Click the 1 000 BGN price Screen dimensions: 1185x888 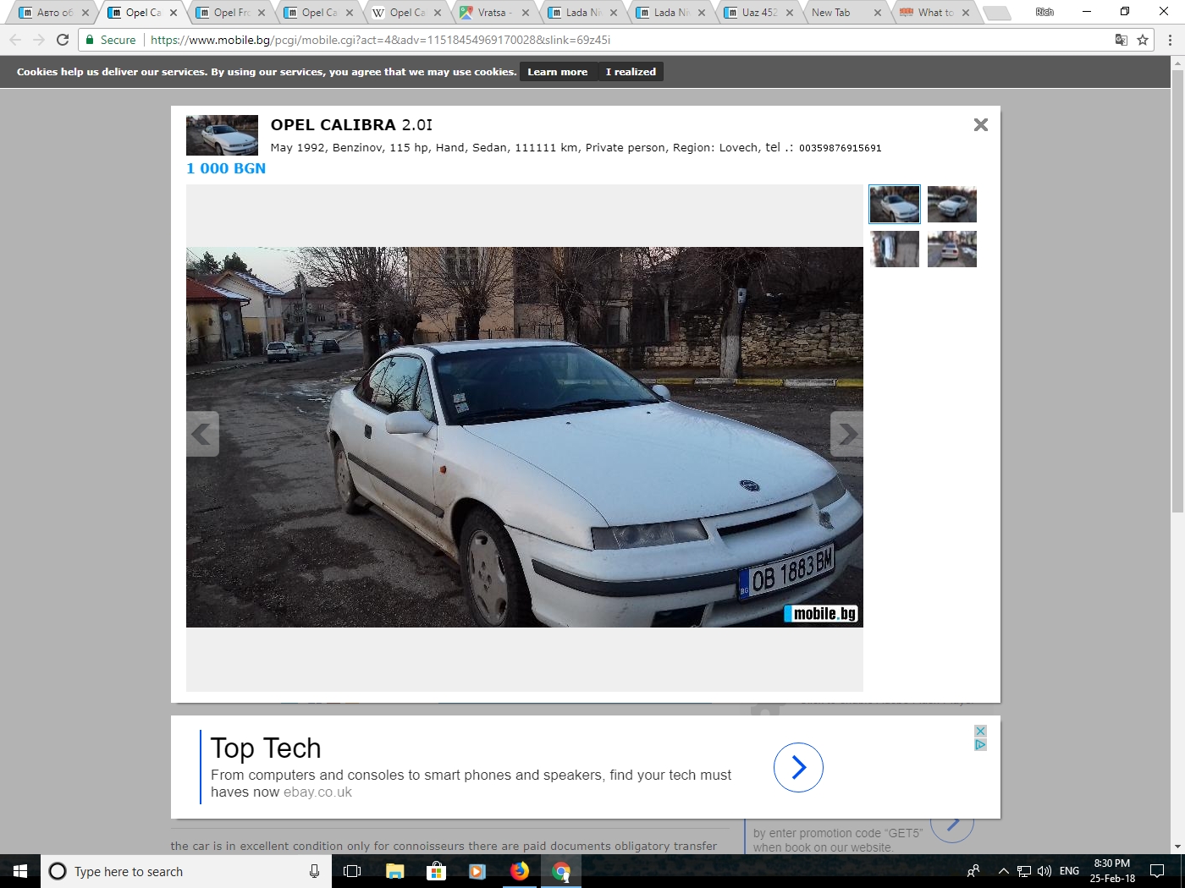tap(226, 168)
